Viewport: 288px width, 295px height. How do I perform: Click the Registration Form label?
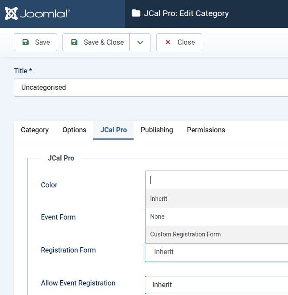[x=68, y=250]
